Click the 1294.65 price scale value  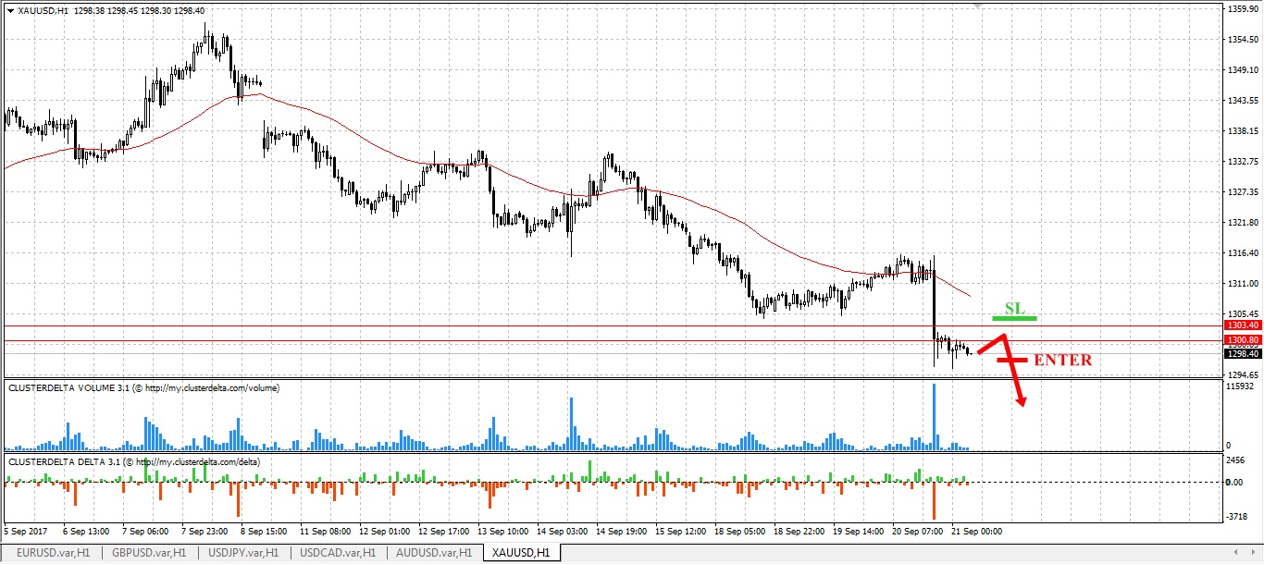[x=1243, y=374]
